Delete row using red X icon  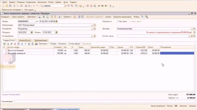(x=15, y=44)
